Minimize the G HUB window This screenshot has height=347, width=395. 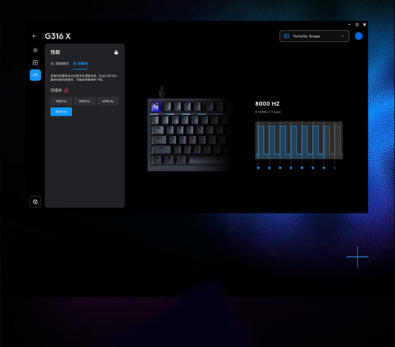349,24
